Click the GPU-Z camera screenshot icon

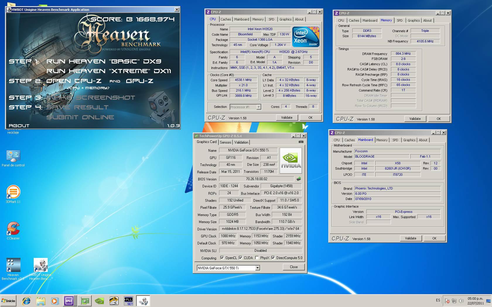(x=301, y=142)
